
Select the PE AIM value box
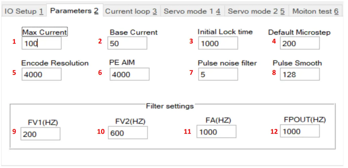[x=129, y=74]
